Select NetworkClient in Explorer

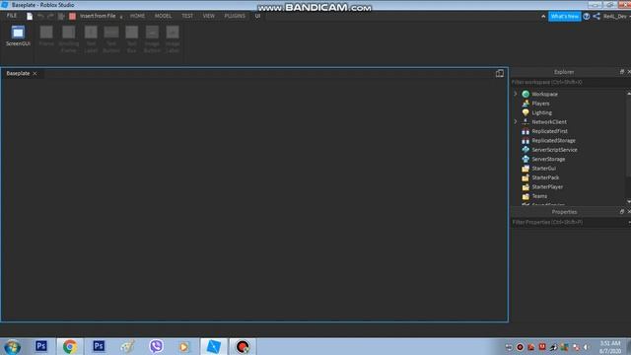point(549,121)
